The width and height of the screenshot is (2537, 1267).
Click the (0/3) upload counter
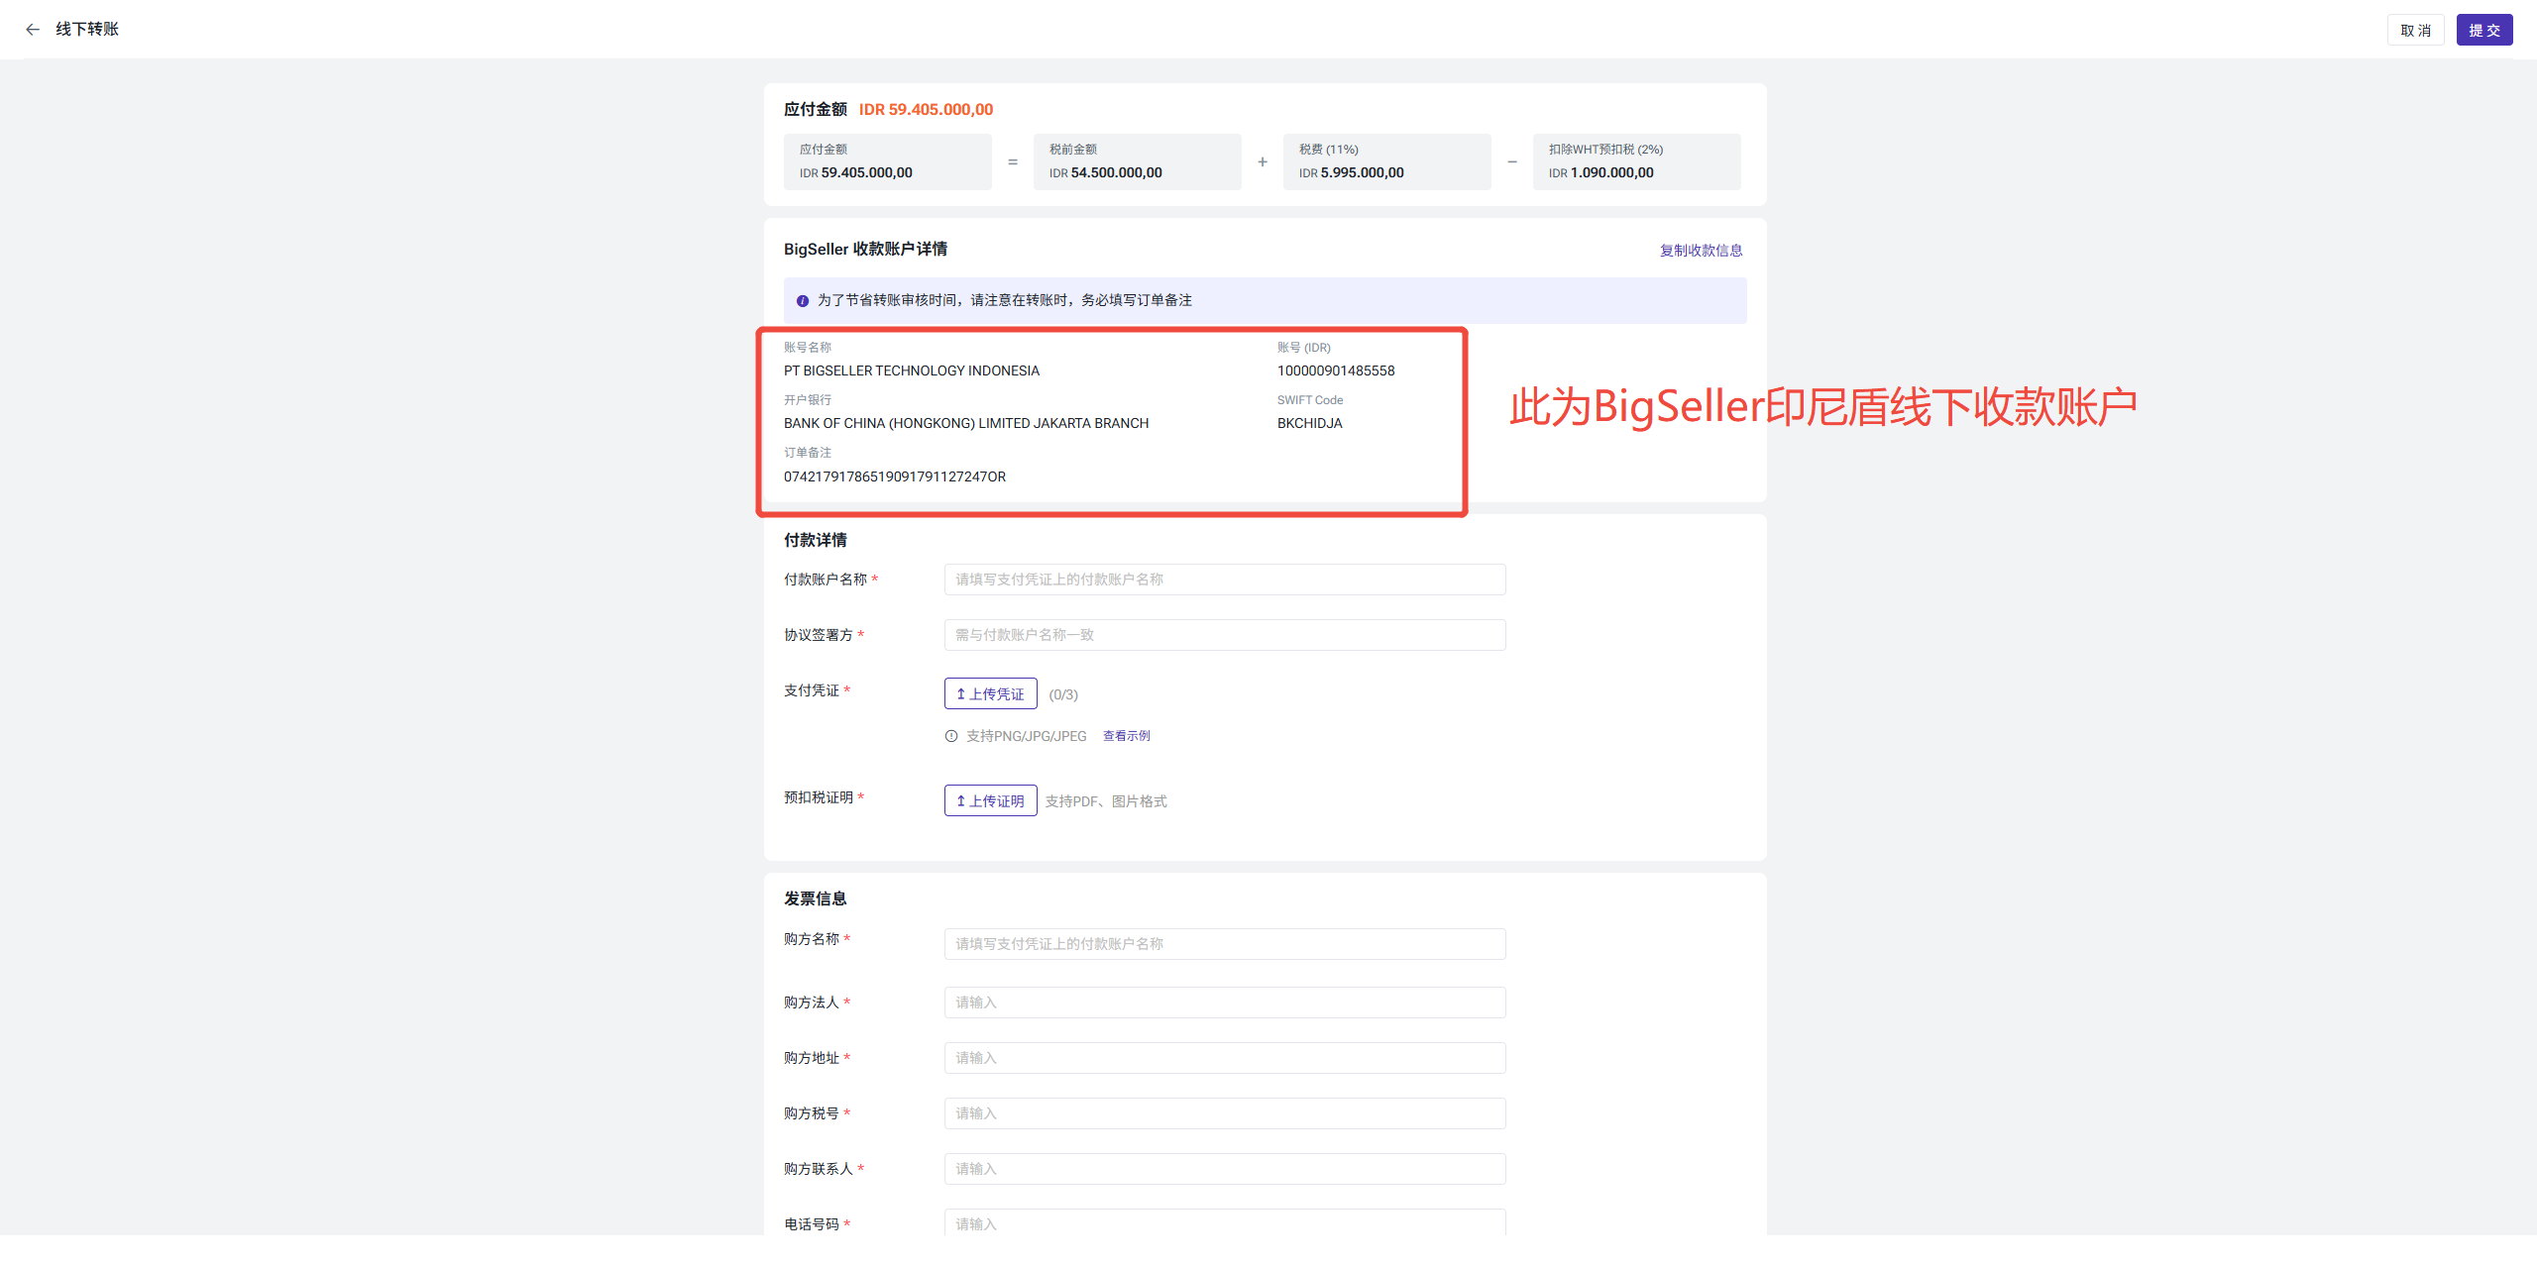(x=1063, y=694)
